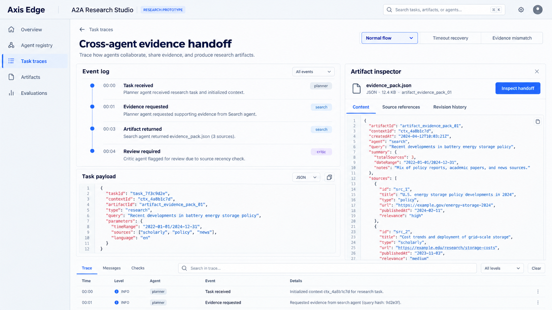Expand the All events filter
Viewport: 552px width, 310px height.
(313, 72)
